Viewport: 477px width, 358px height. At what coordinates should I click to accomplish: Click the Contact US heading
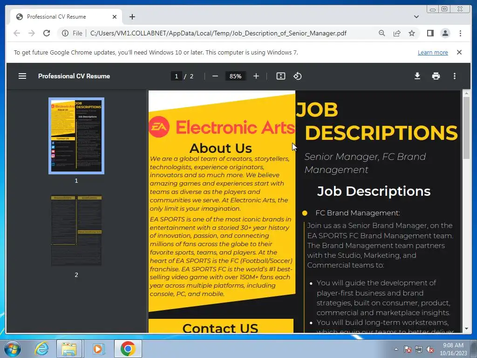click(220, 328)
